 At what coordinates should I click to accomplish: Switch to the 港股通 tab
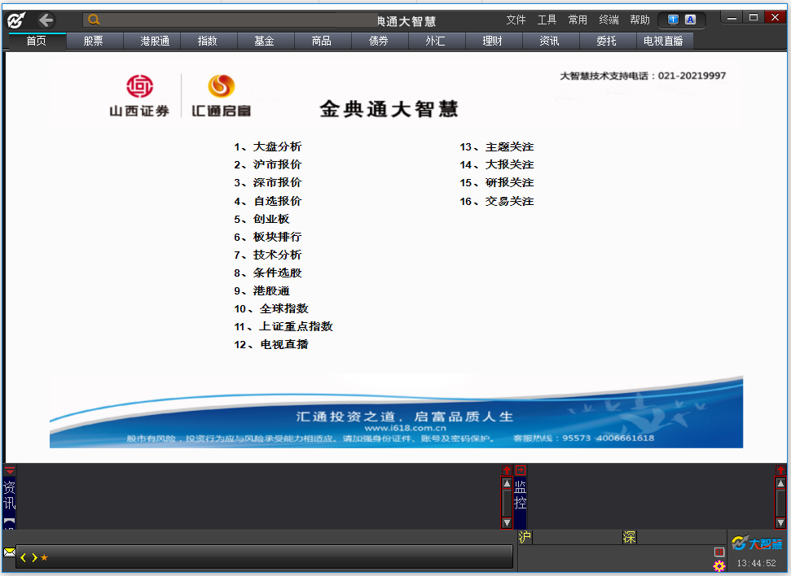(x=155, y=41)
